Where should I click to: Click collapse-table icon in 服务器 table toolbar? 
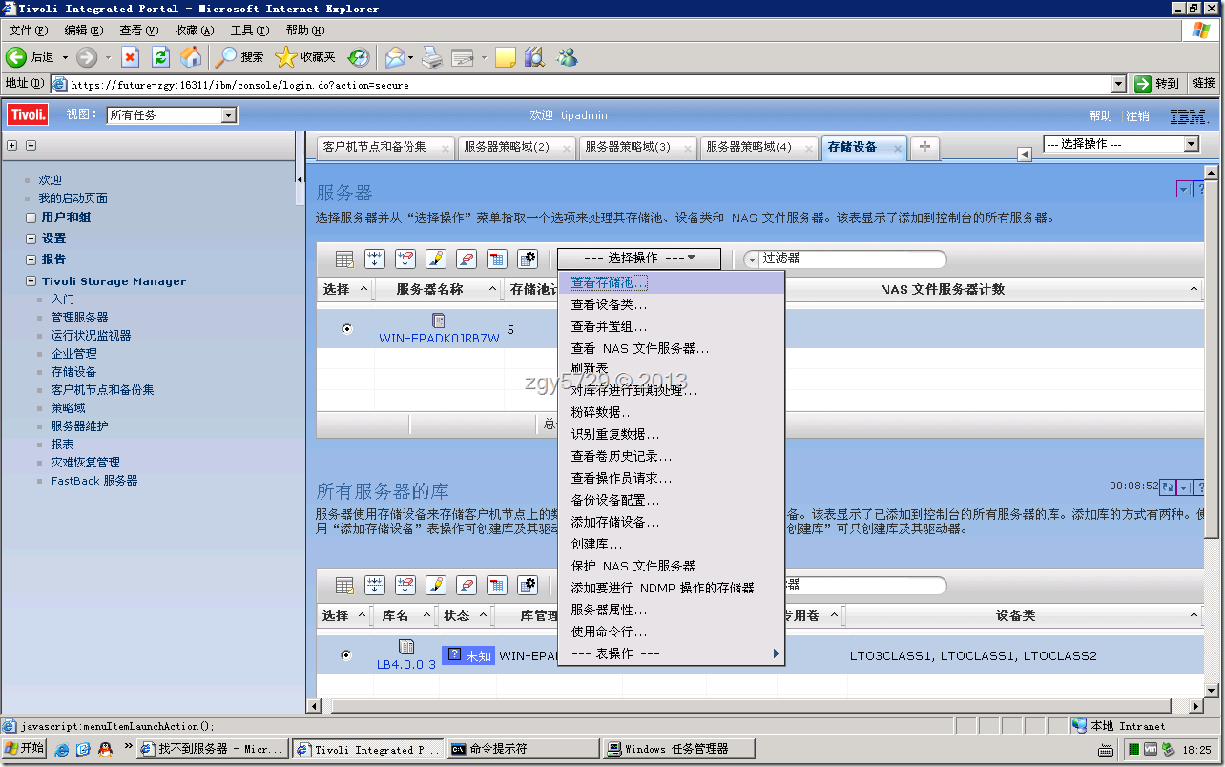point(496,259)
